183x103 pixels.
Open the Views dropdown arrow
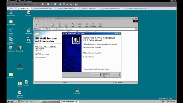click(x=104, y=25)
